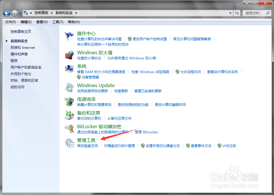Select 用户帐户和家庭安全 in sidebar

click(26, 67)
